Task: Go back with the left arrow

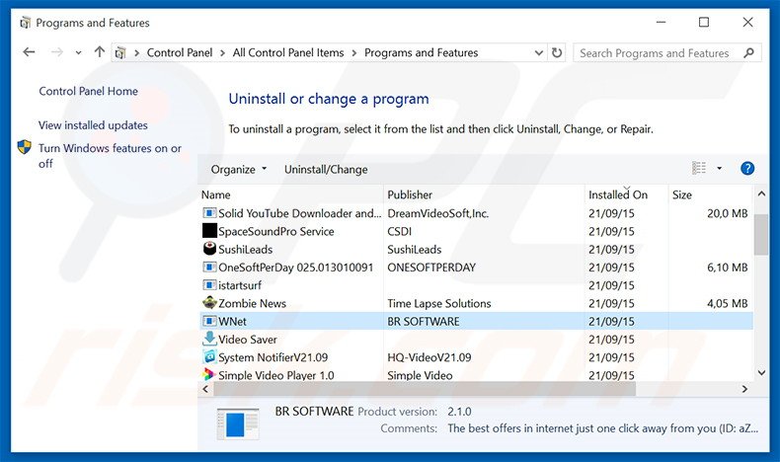Action: point(29,52)
